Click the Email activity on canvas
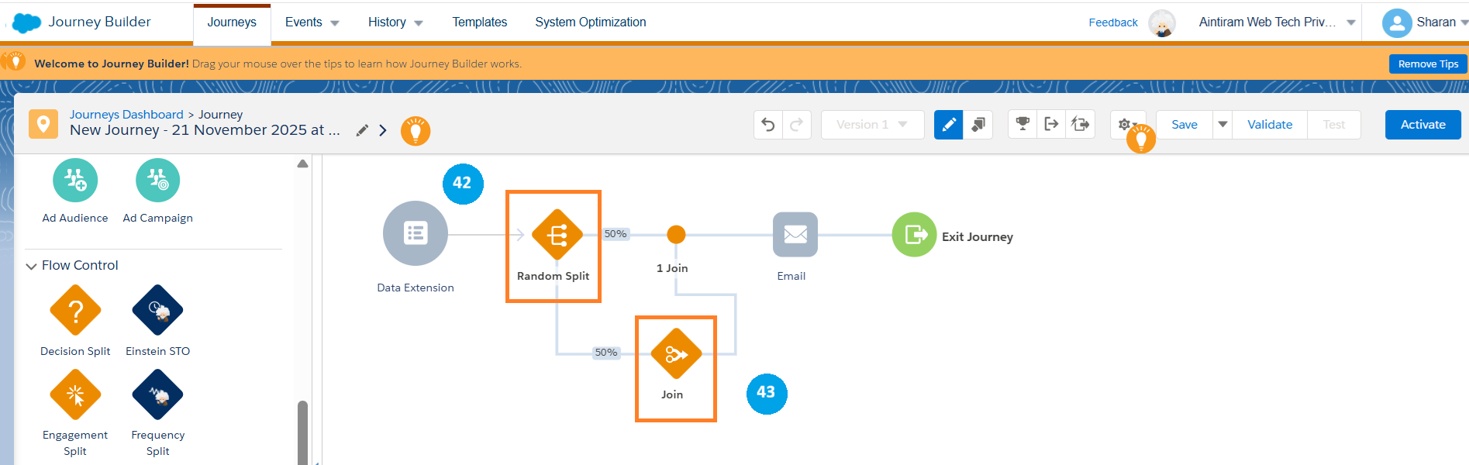This screenshot has width=1469, height=465. 795,235
